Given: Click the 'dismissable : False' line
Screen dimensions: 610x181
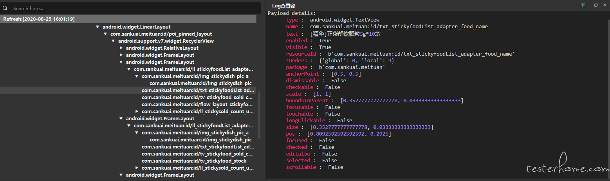Looking at the screenshot, I should click(316, 81).
